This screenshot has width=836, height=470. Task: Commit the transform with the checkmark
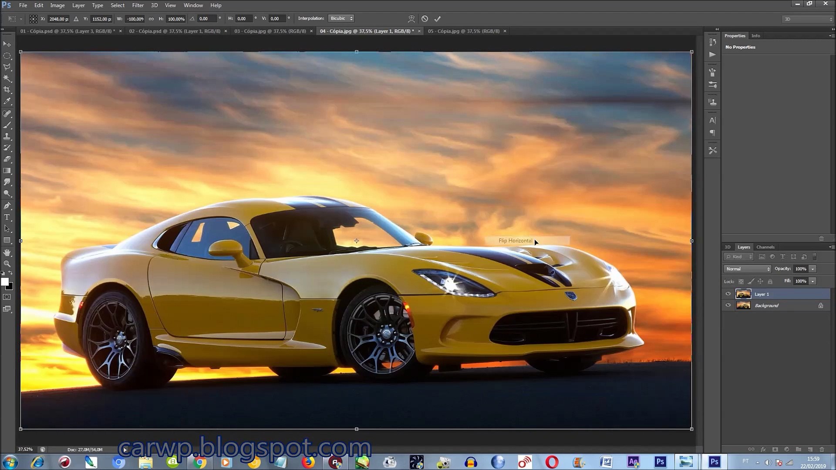pyautogui.click(x=438, y=19)
